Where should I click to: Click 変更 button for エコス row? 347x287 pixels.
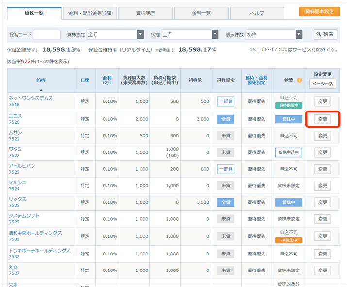pyautogui.click(x=322, y=119)
